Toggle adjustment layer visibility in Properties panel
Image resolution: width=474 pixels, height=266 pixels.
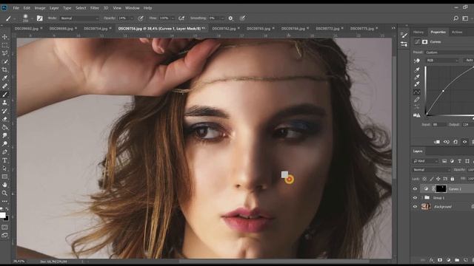[464, 142]
